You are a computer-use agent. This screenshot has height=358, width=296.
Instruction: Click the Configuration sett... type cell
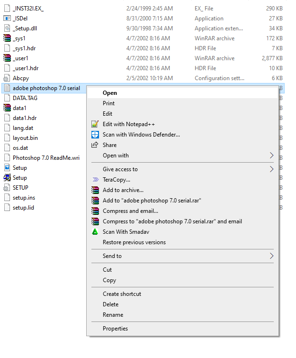pyautogui.click(x=219, y=78)
